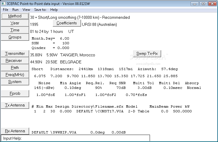Click the 'Month.Day= 6.00' line
The image size is (218, 142).
pos(50,38)
